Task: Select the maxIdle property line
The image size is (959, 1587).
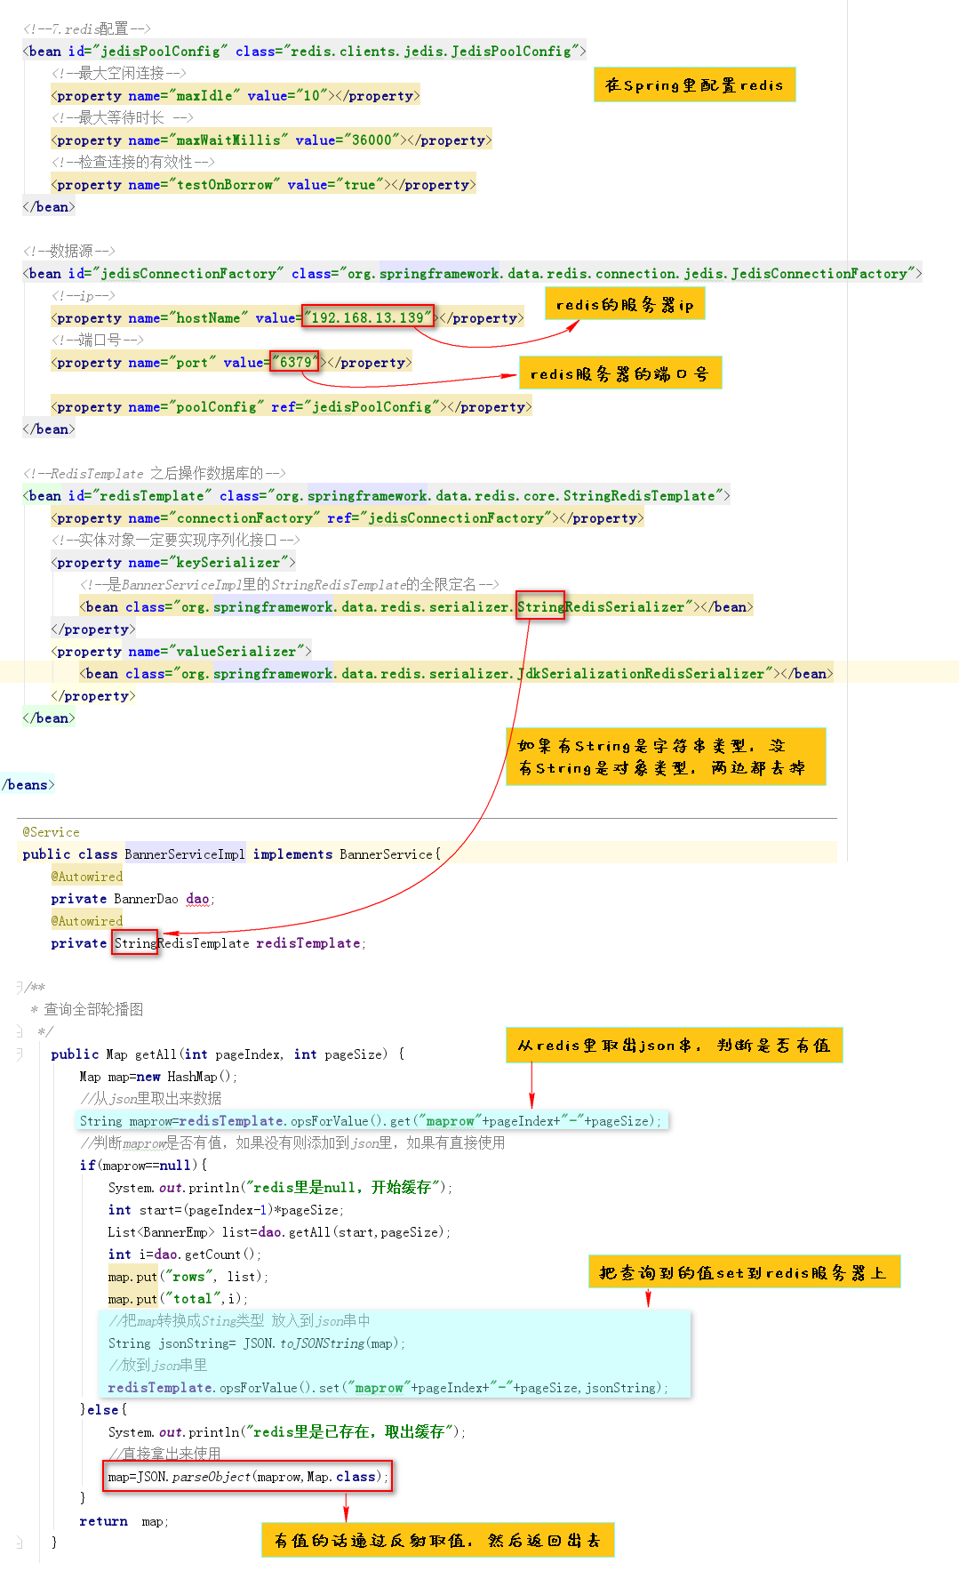Action: (236, 96)
